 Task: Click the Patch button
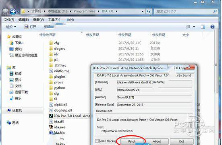coord(132,141)
